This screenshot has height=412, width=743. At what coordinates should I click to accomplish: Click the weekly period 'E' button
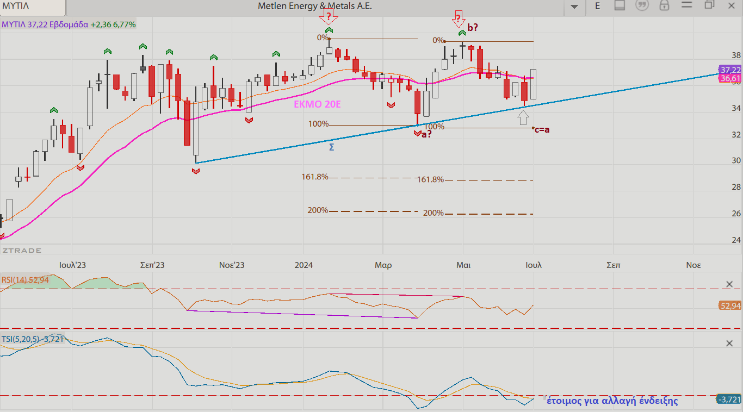pyautogui.click(x=597, y=6)
